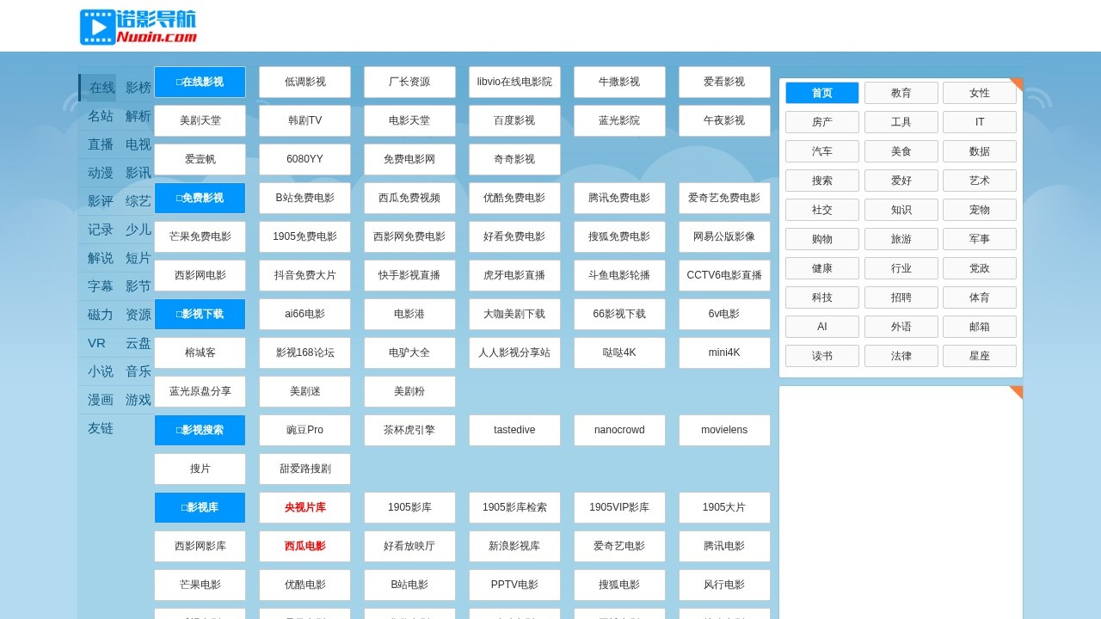Click the 影视下载 section header
This screenshot has height=619, width=1101.
coord(200,315)
